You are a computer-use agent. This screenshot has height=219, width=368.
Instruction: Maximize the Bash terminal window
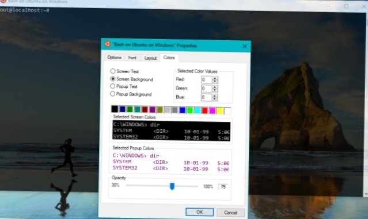[346, 6]
